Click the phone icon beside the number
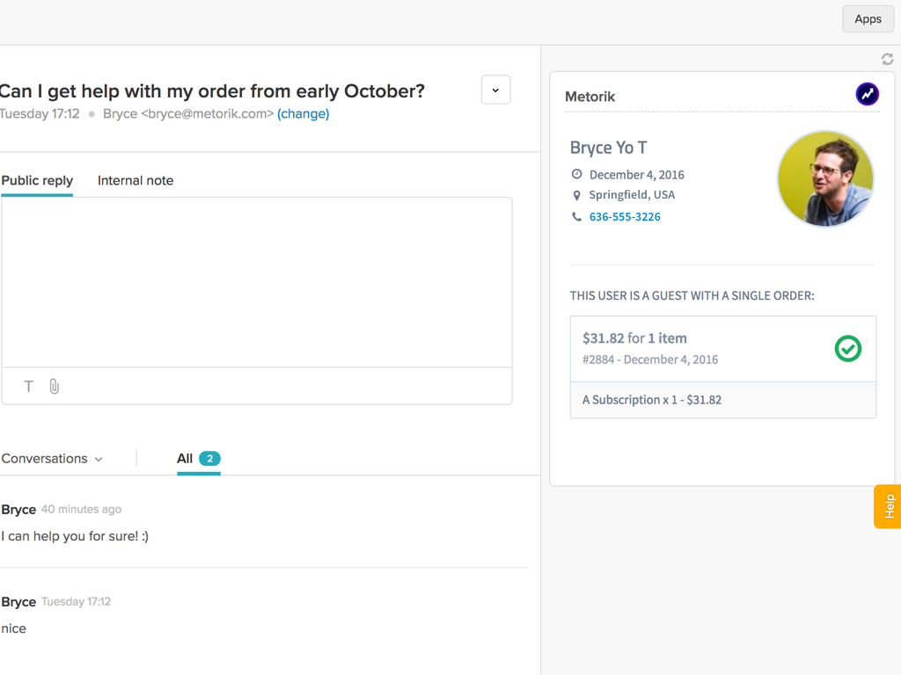 point(576,217)
